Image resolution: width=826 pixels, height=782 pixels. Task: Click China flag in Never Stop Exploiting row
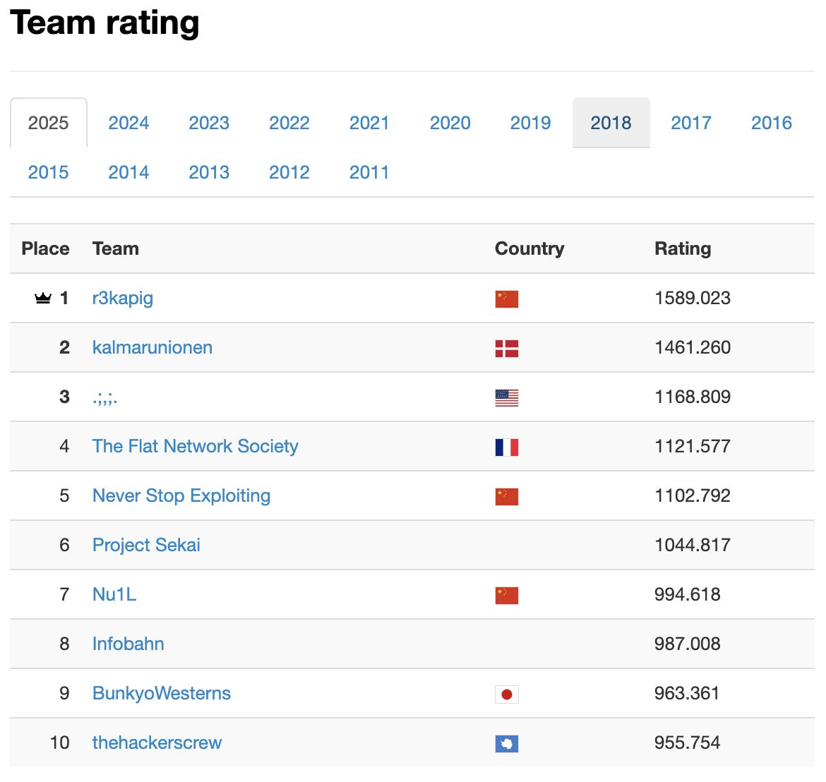pos(507,497)
